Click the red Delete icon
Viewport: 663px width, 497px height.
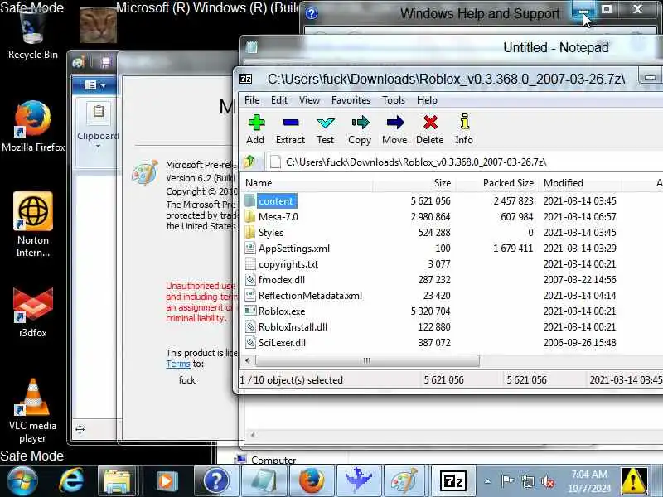430,129
